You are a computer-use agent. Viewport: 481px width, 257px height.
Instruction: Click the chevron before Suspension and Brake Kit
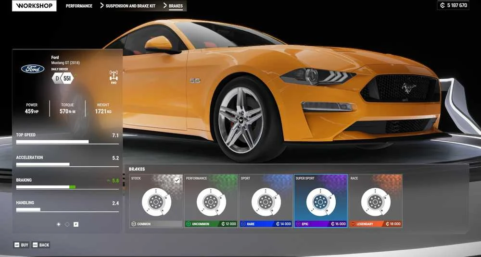102,5
